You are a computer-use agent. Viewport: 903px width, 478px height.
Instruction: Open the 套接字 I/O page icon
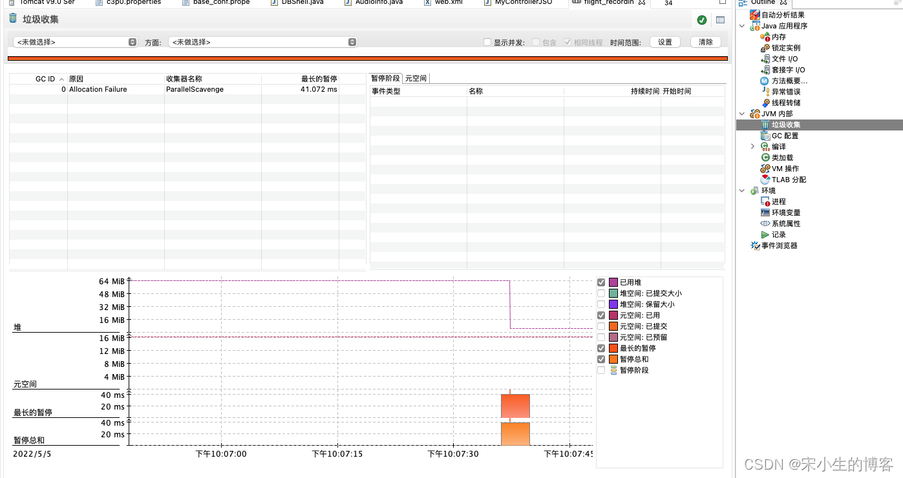(765, 70)
